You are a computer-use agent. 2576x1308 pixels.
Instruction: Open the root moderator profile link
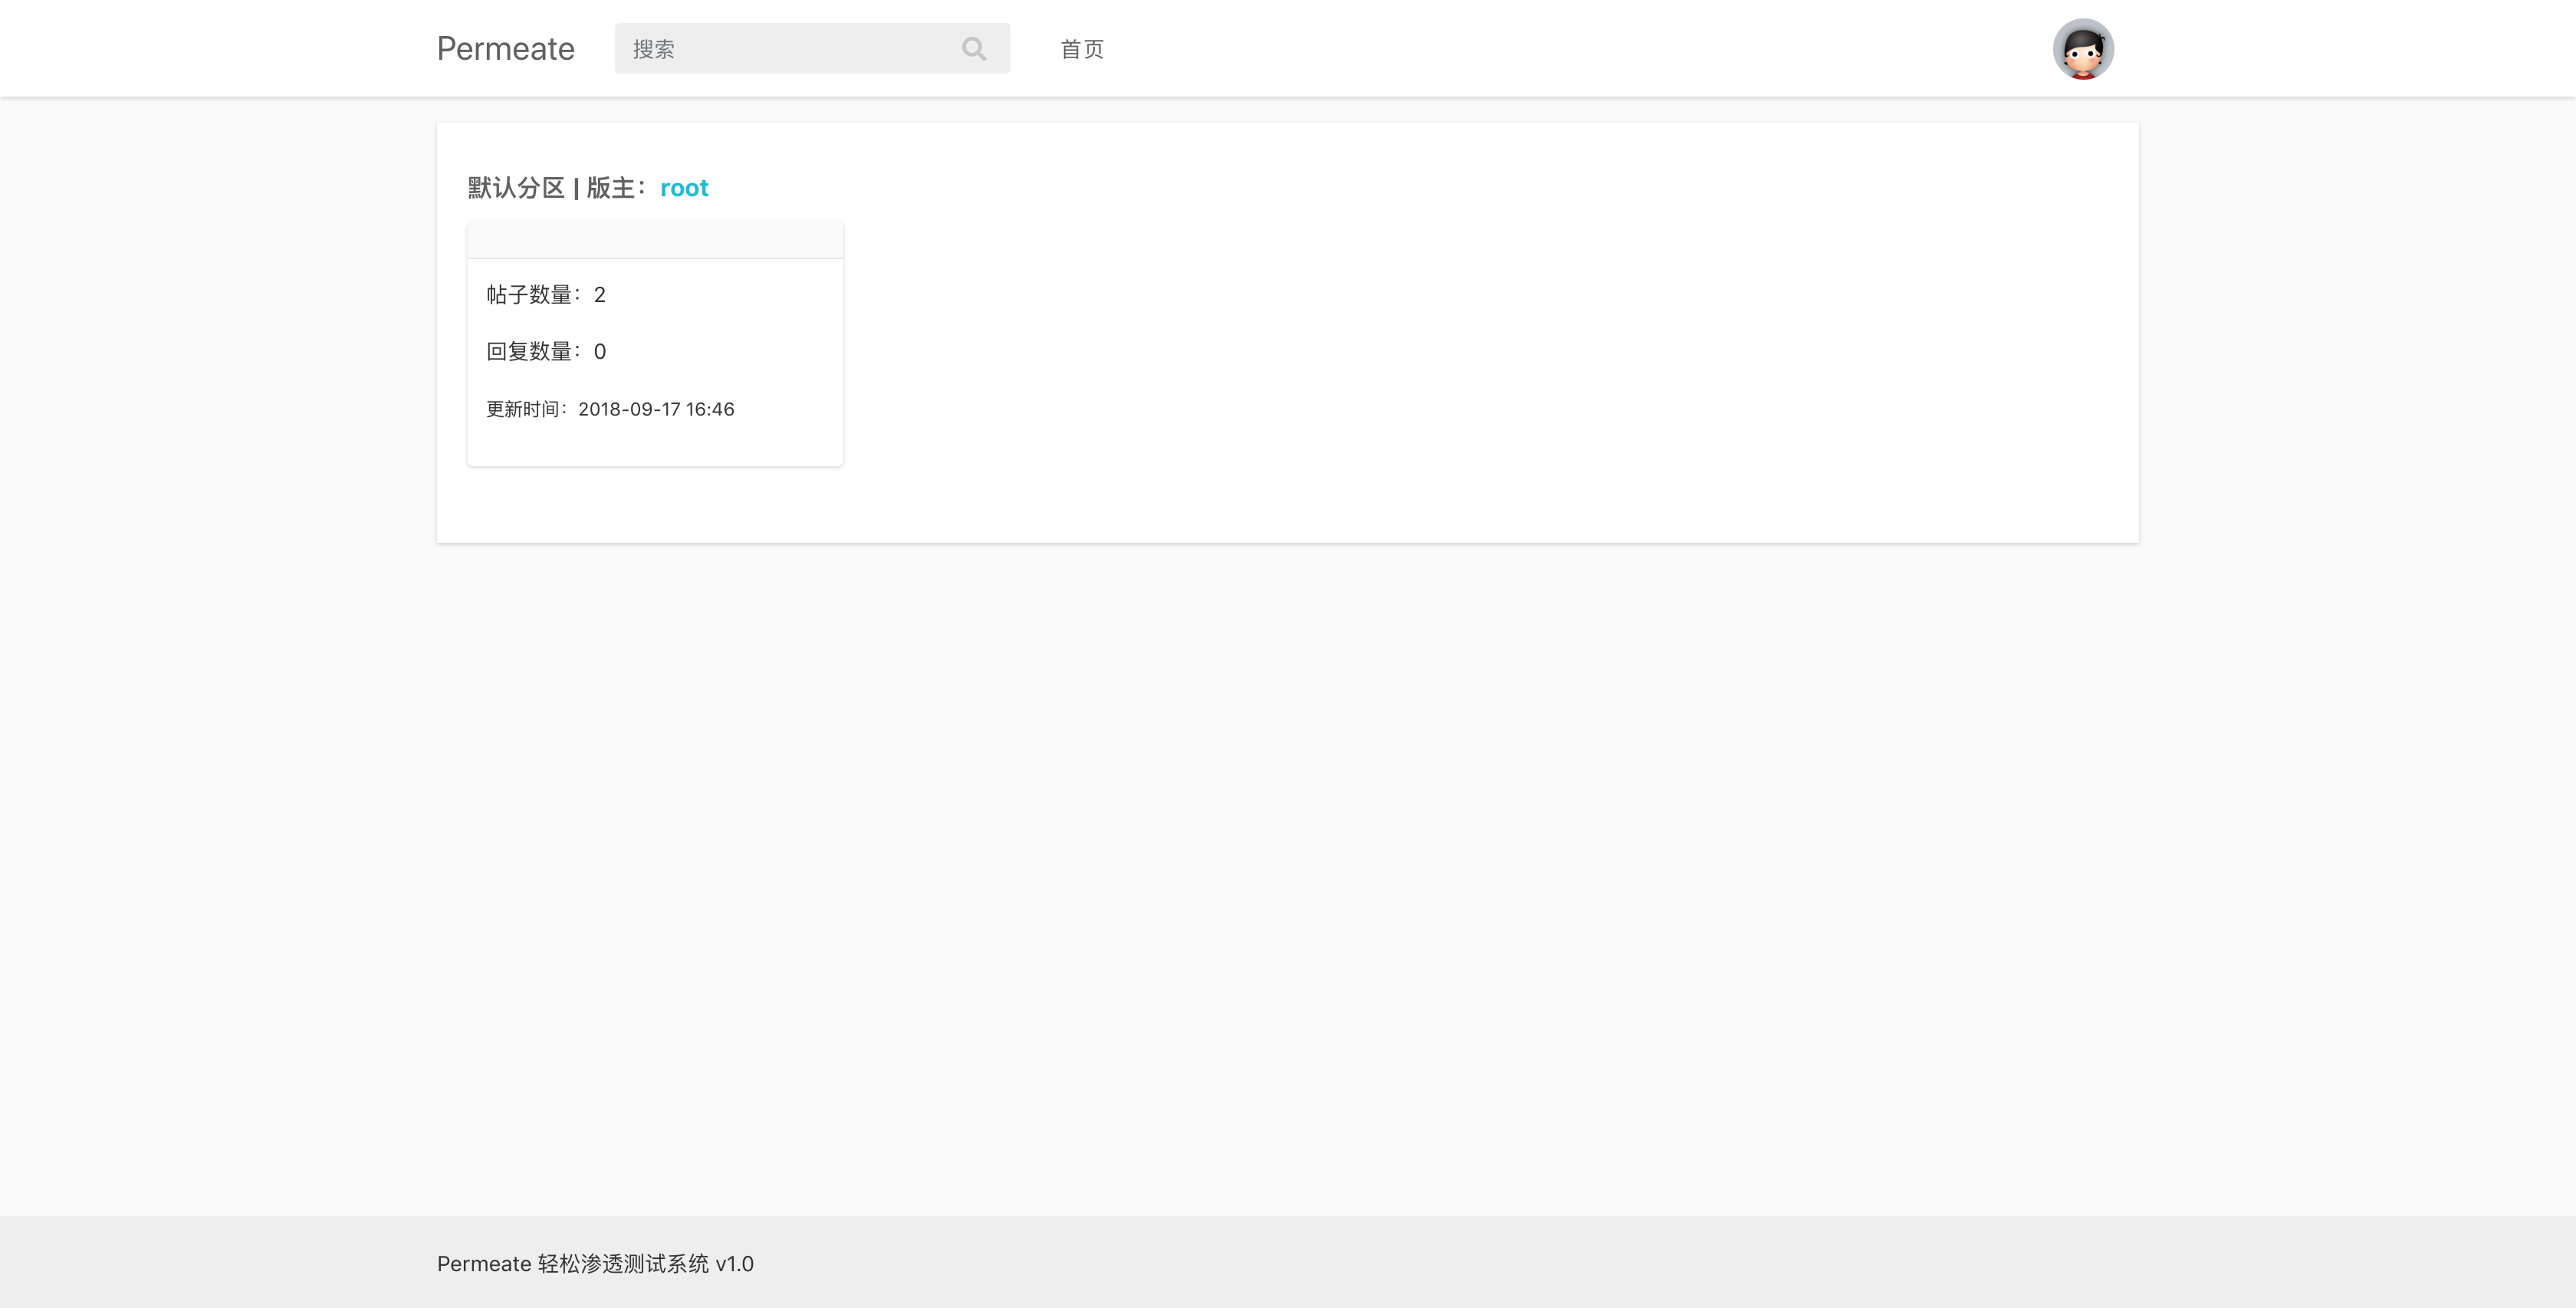(684, 188)
